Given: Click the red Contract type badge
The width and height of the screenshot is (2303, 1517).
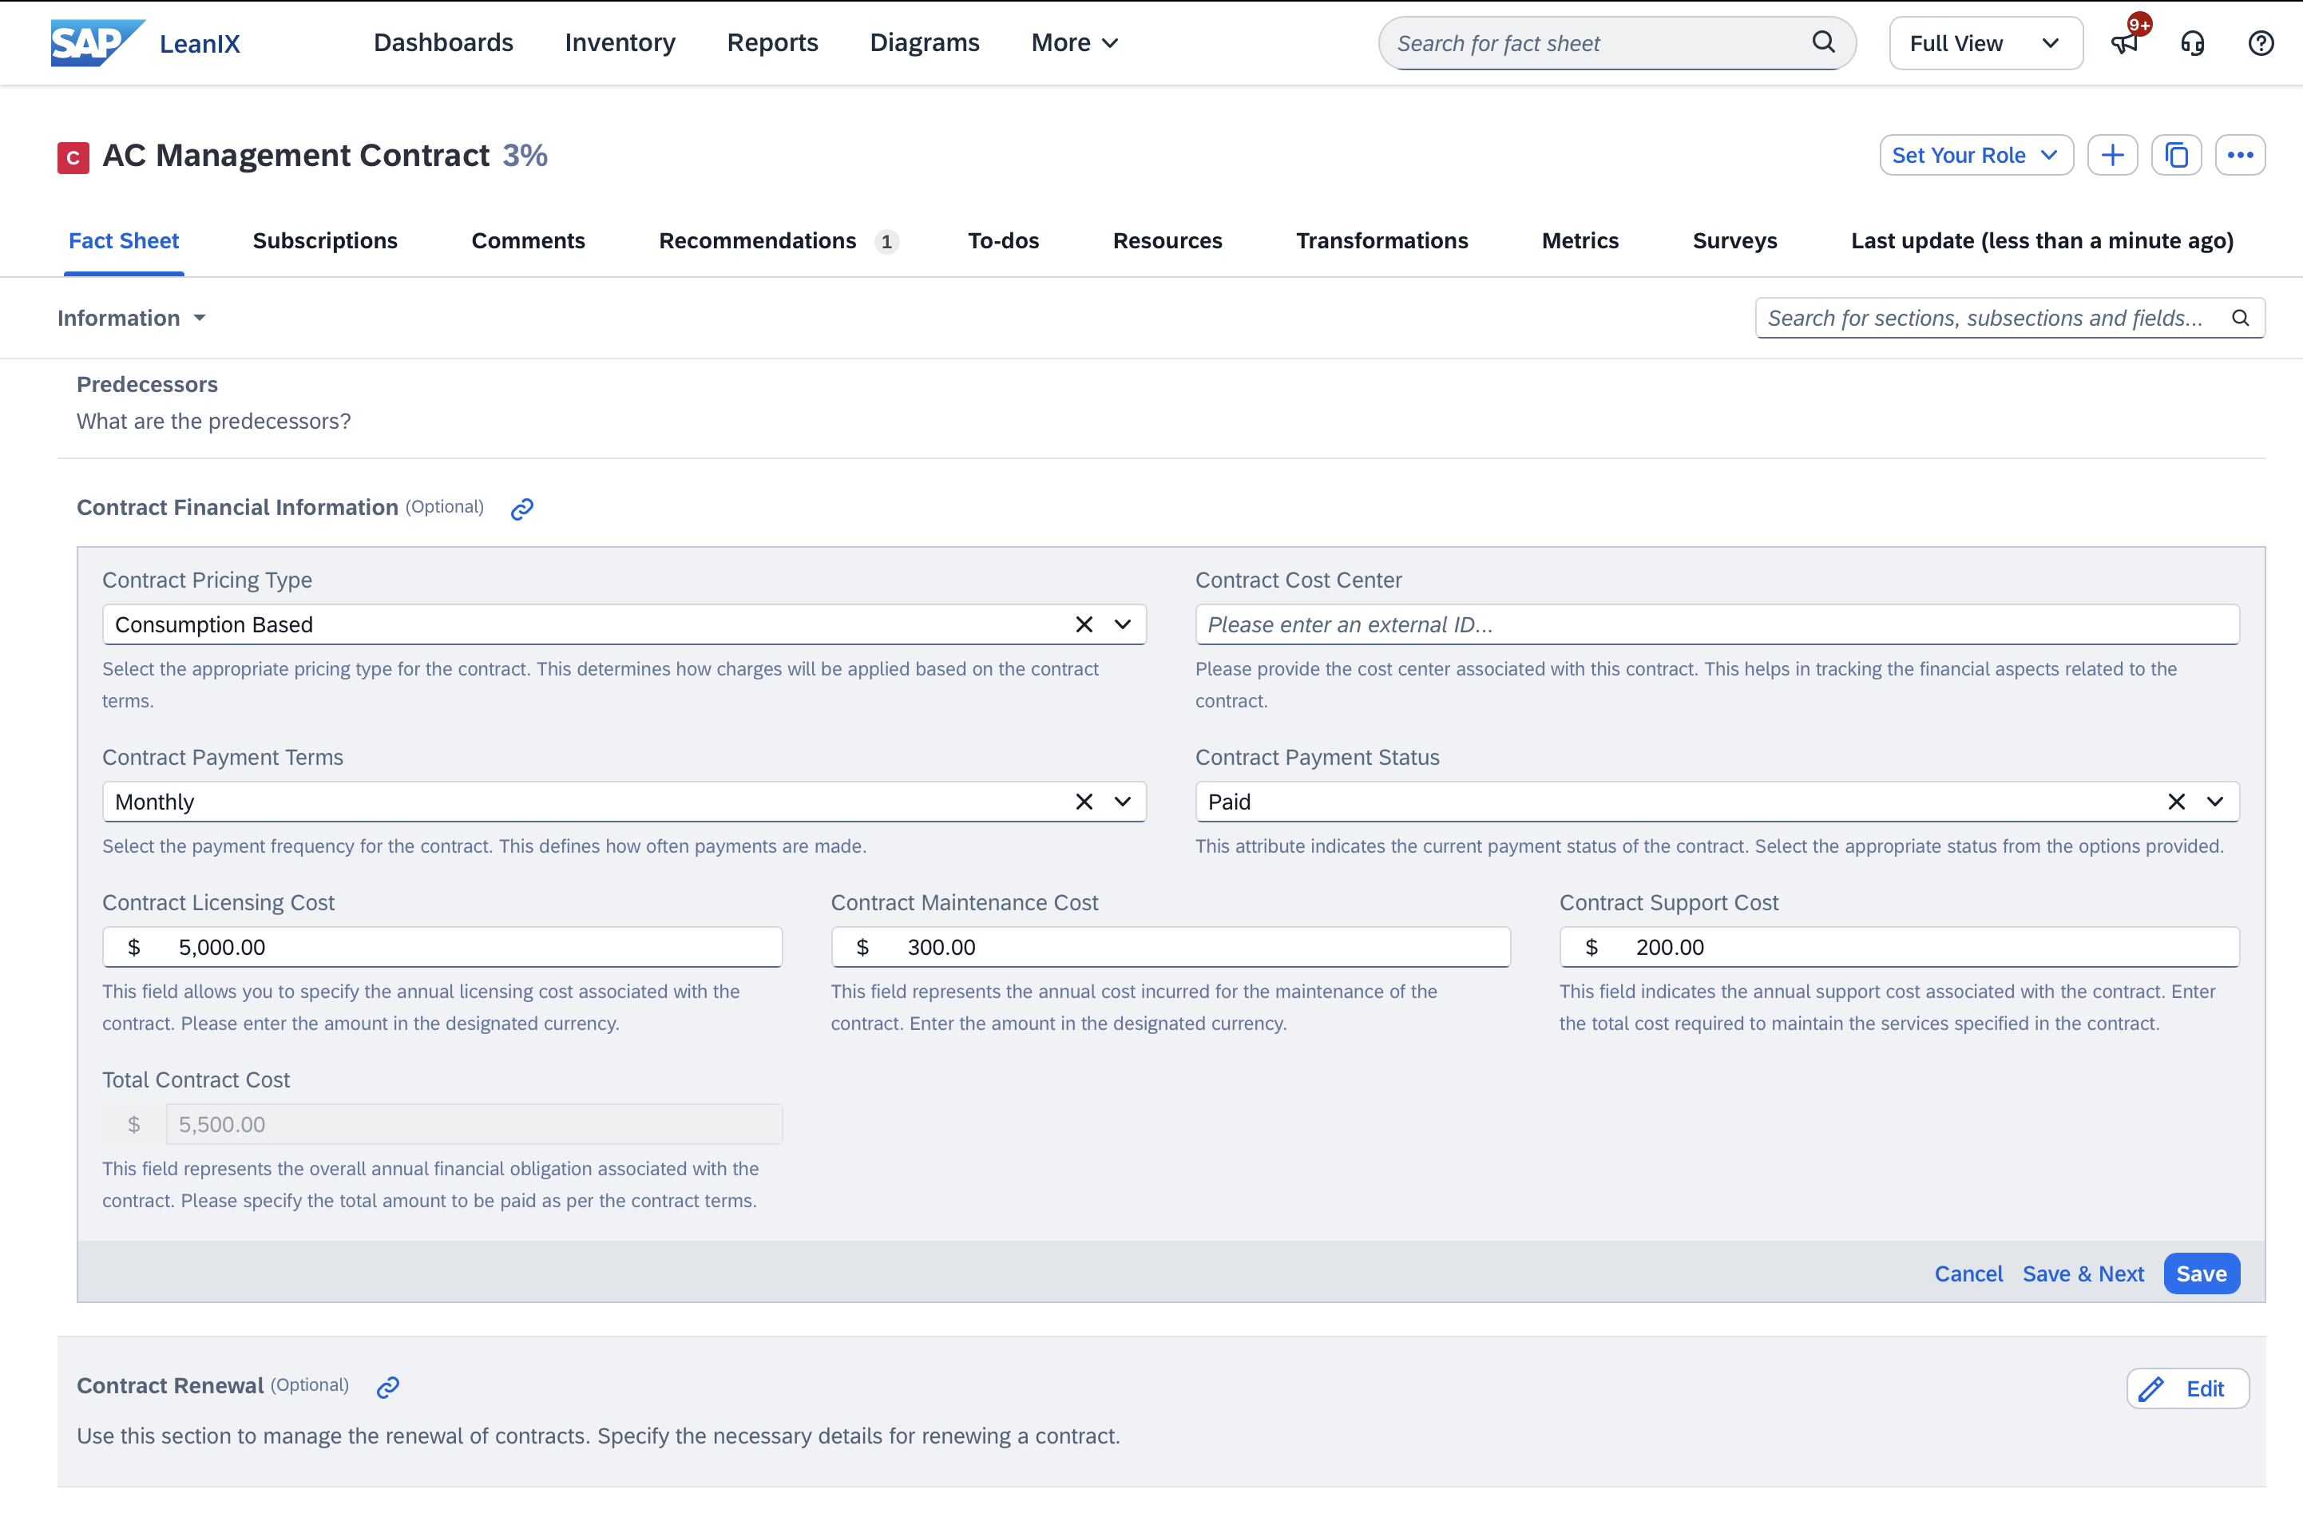Looking at the screenshot, I should click(x=73, y=156).
